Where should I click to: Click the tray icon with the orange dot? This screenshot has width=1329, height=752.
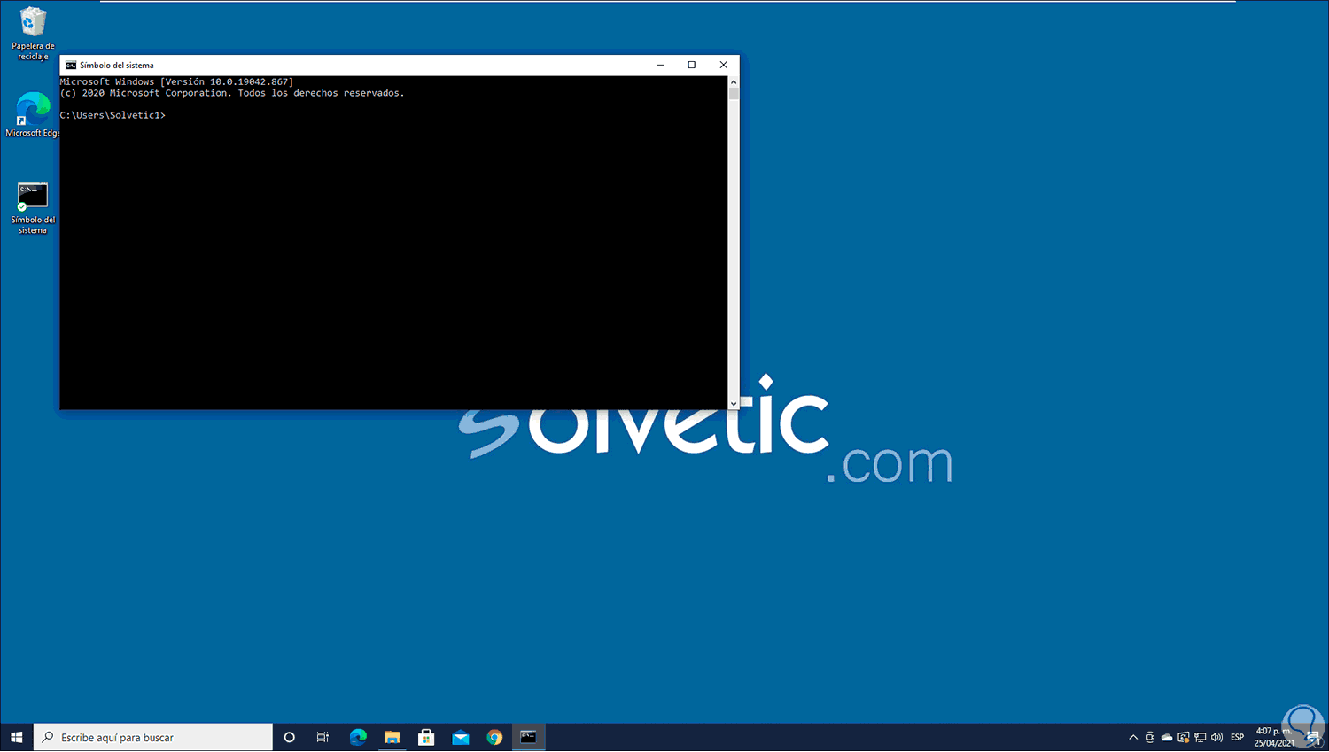point(1184,737)
